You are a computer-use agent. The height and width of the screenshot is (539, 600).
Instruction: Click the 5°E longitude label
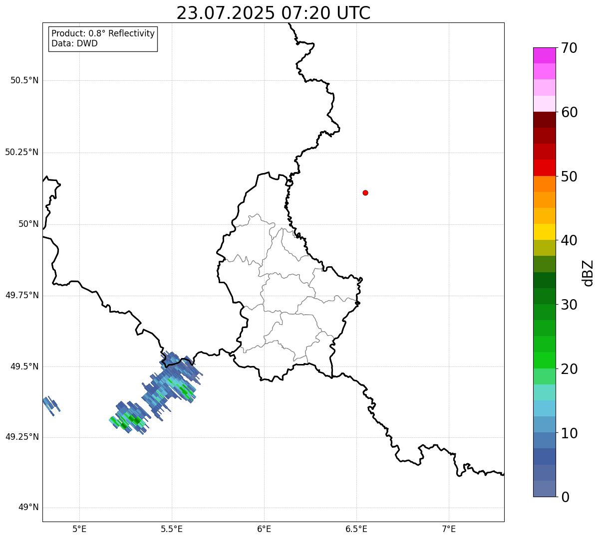click(79, 529)
